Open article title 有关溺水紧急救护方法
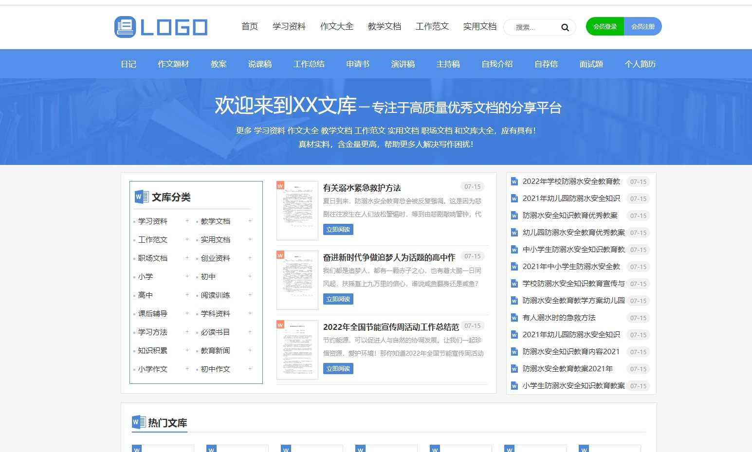The height and width of the screenshot is (452, 752). pos(362,188)
